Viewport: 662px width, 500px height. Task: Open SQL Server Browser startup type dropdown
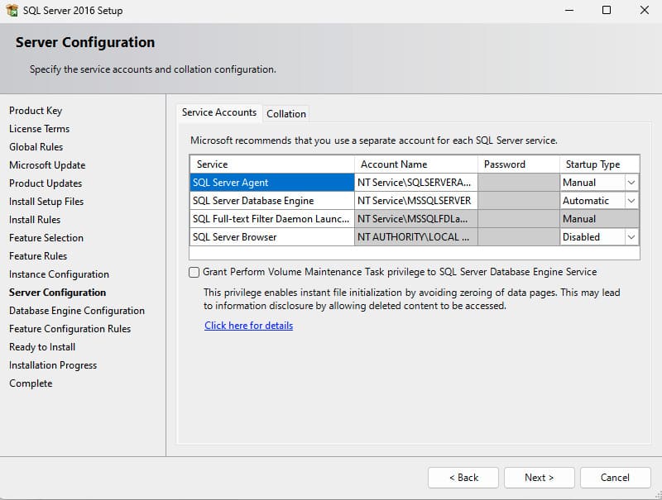[631, 237]
